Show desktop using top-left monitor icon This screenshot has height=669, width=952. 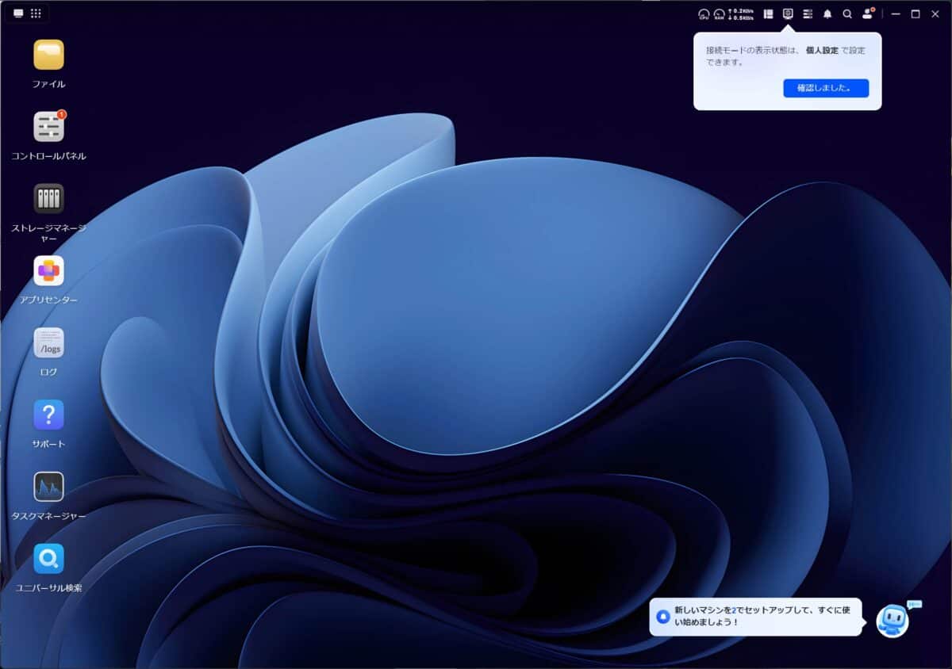click(x=18, y=13)
